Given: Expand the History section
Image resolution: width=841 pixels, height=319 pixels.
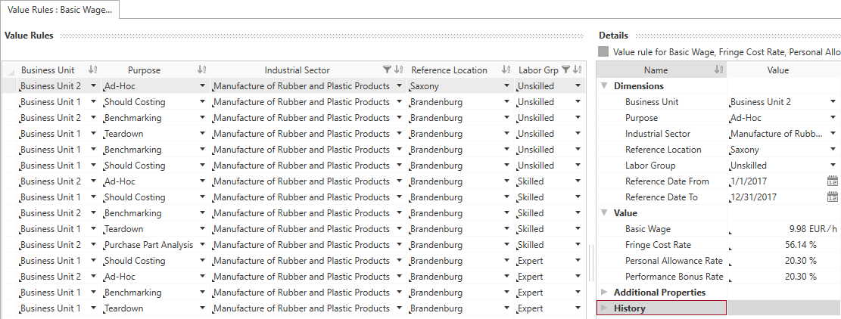Looking at the screenshot, I should 603,308.
